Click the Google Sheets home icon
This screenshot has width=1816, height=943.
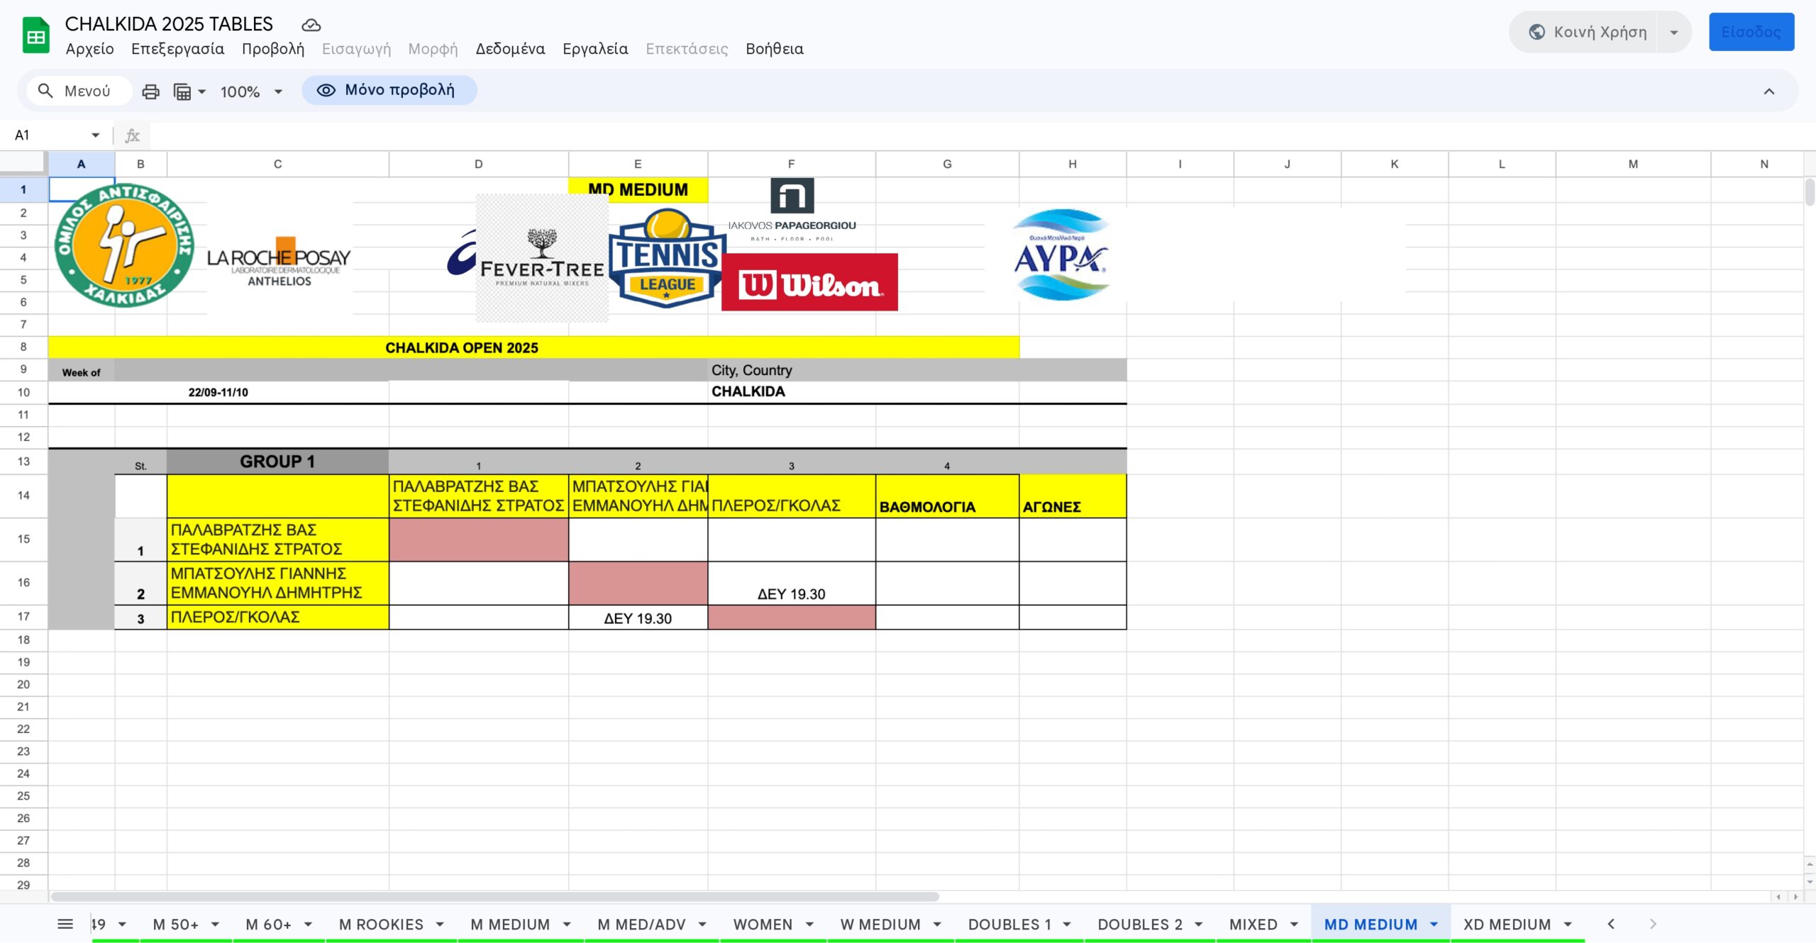[x=35, y=35]
